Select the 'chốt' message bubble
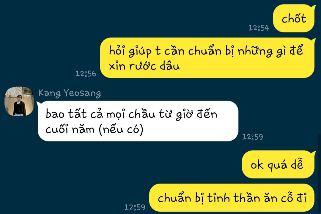Screen dimensions: 321x214 294,18
